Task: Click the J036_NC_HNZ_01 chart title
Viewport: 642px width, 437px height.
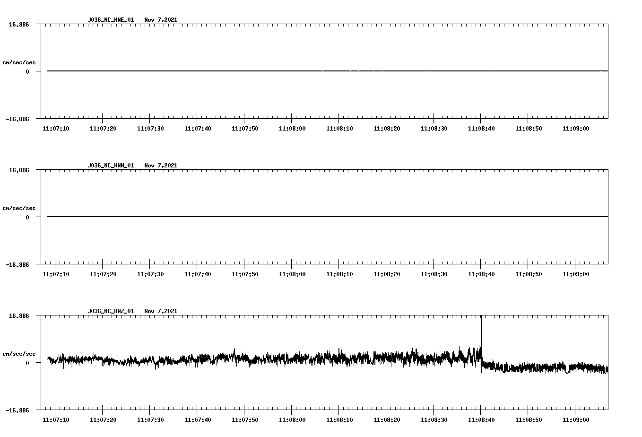Action: (x=111, y=311)
